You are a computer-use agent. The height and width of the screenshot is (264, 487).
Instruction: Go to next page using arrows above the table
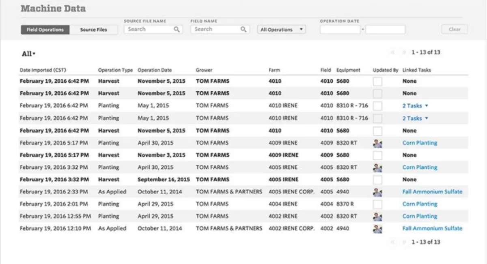click(x=404, y=52)
